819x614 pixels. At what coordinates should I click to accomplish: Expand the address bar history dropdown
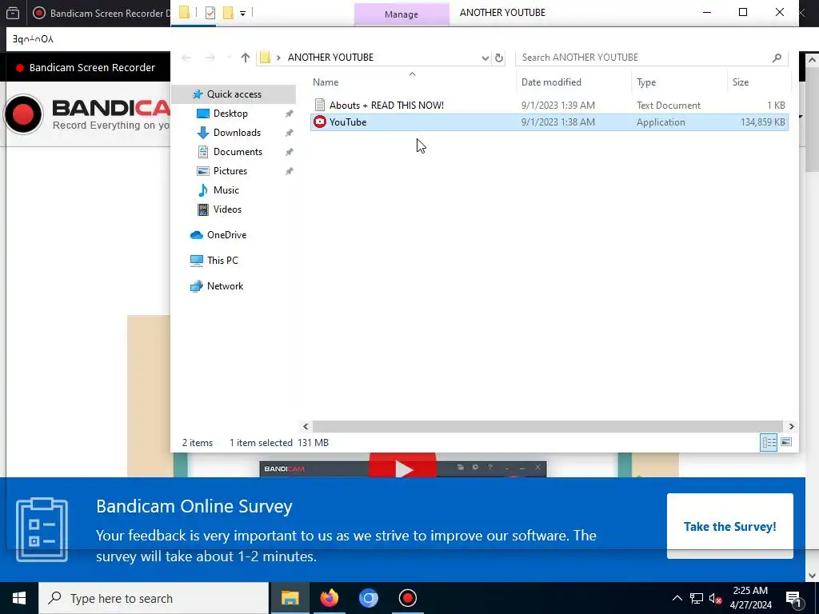click(x=485, y=58)
